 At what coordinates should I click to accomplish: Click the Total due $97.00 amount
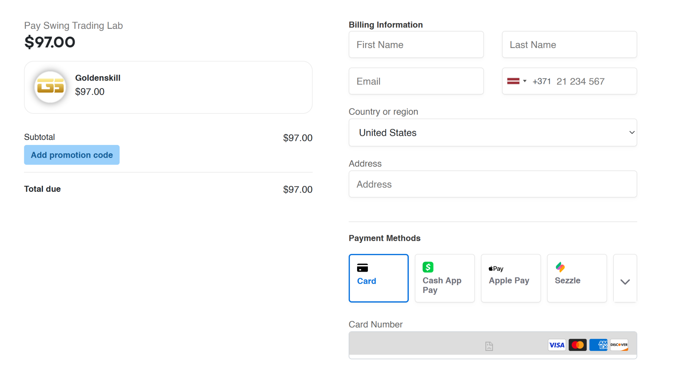298,190
